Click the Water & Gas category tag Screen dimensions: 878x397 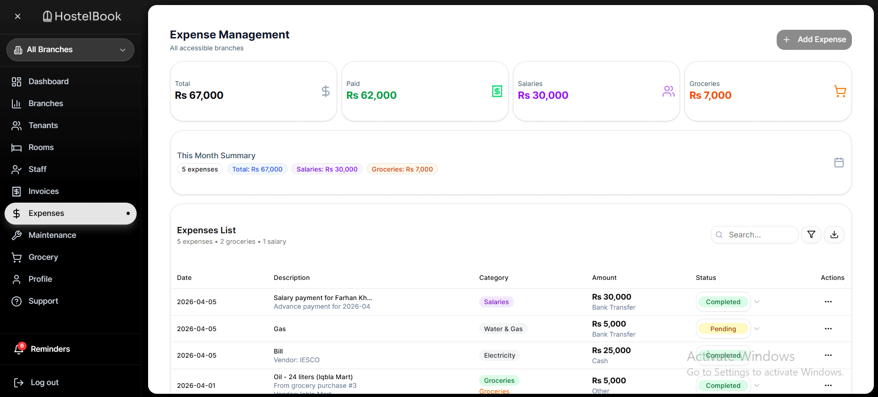pos(503,329)
